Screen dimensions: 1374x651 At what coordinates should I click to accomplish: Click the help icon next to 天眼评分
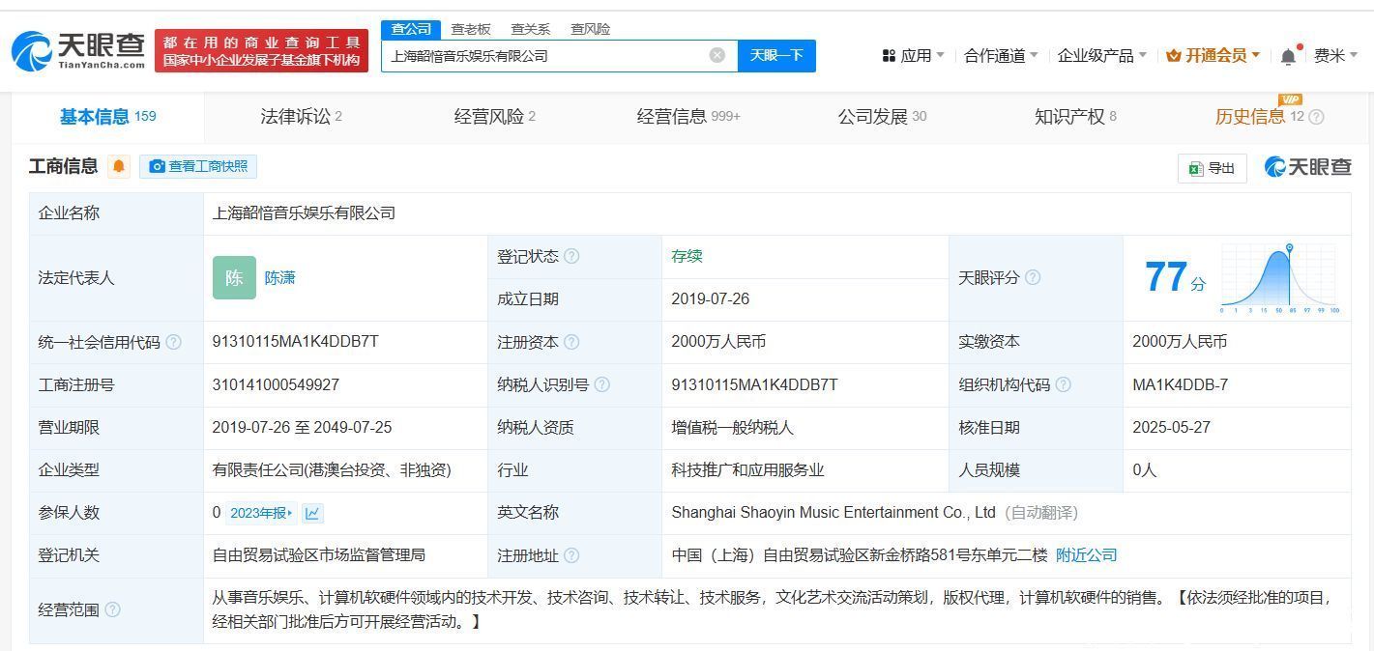(1033, 277)
